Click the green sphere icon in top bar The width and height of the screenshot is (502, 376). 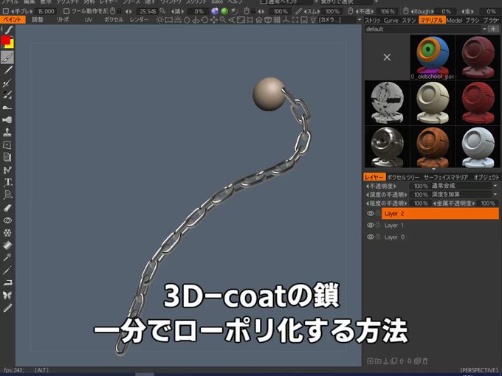click(224, 11)
